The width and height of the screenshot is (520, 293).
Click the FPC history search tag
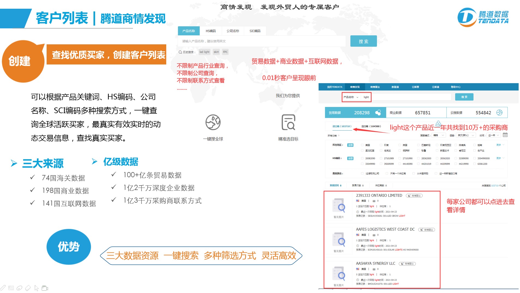coord(225,52)
